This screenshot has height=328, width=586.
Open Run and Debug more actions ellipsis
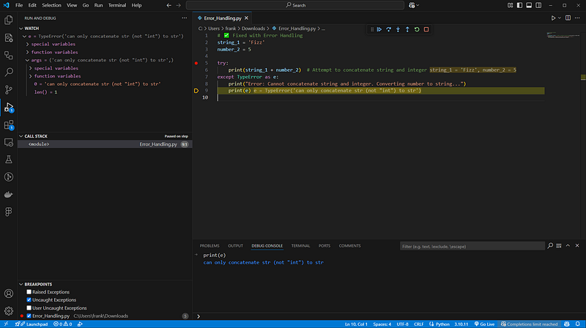tap(185, 18)
